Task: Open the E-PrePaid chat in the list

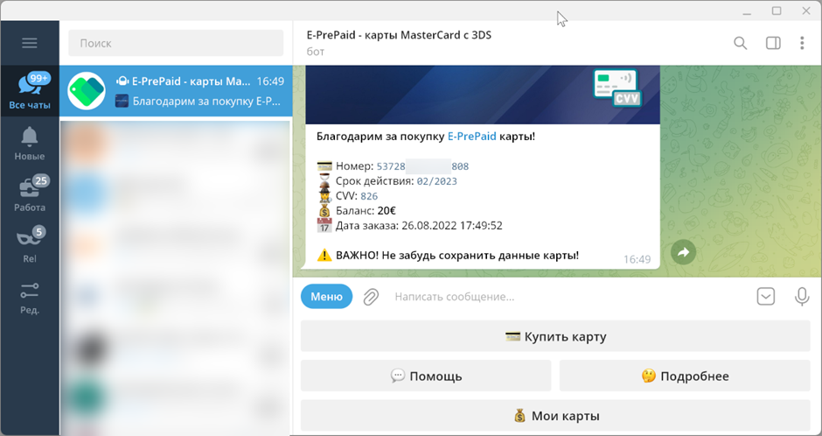Action: point(176,91)
